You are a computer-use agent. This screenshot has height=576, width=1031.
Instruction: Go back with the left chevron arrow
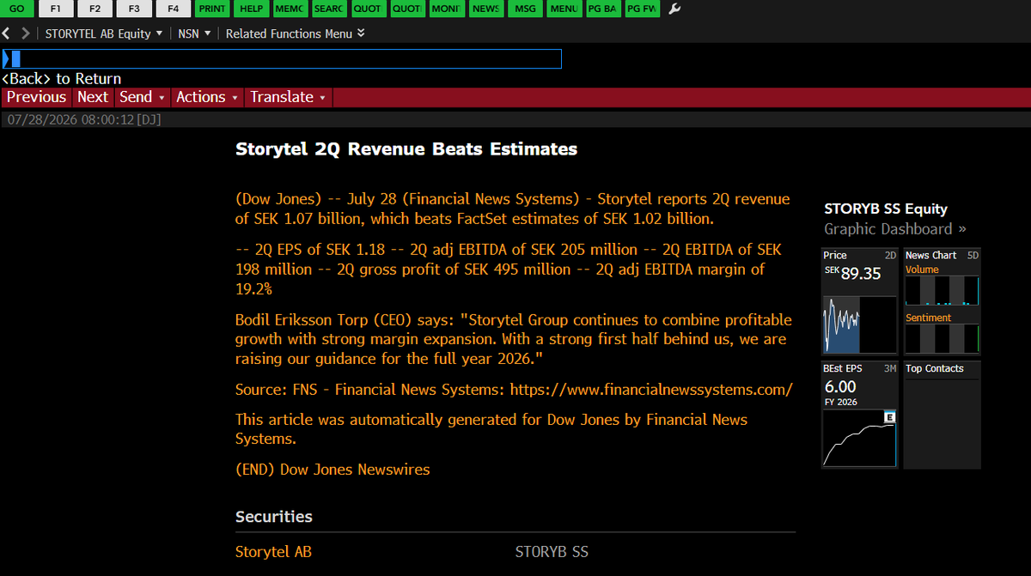7,33
